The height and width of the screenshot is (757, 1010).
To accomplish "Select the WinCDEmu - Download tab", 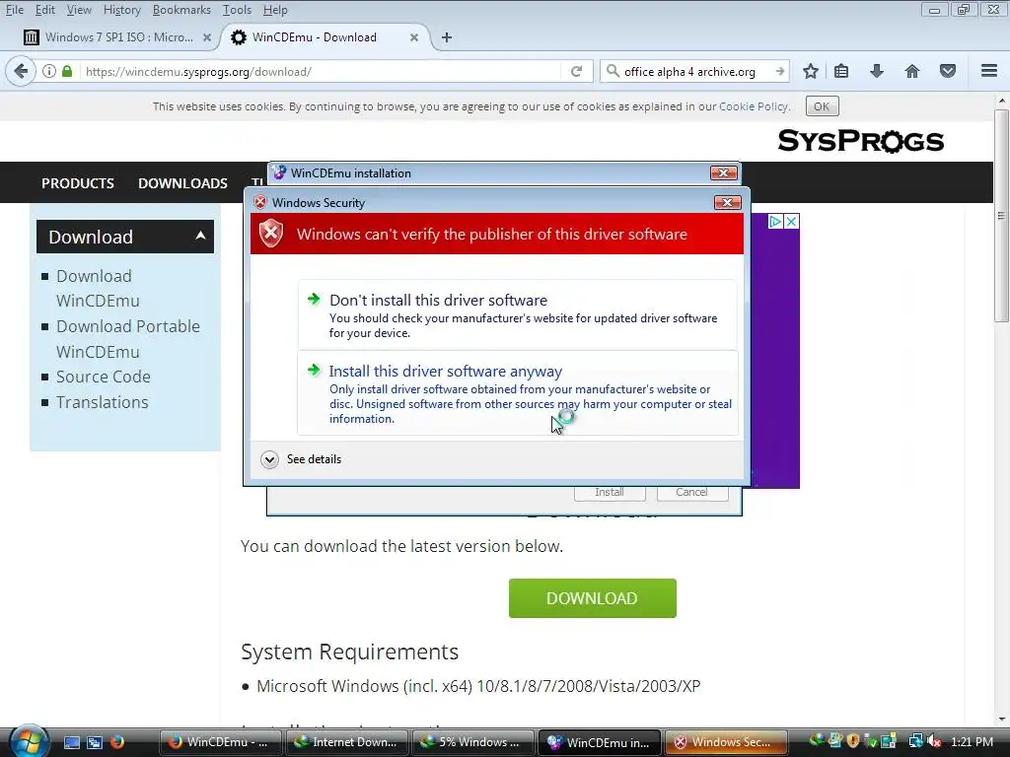I will (325, 37).
